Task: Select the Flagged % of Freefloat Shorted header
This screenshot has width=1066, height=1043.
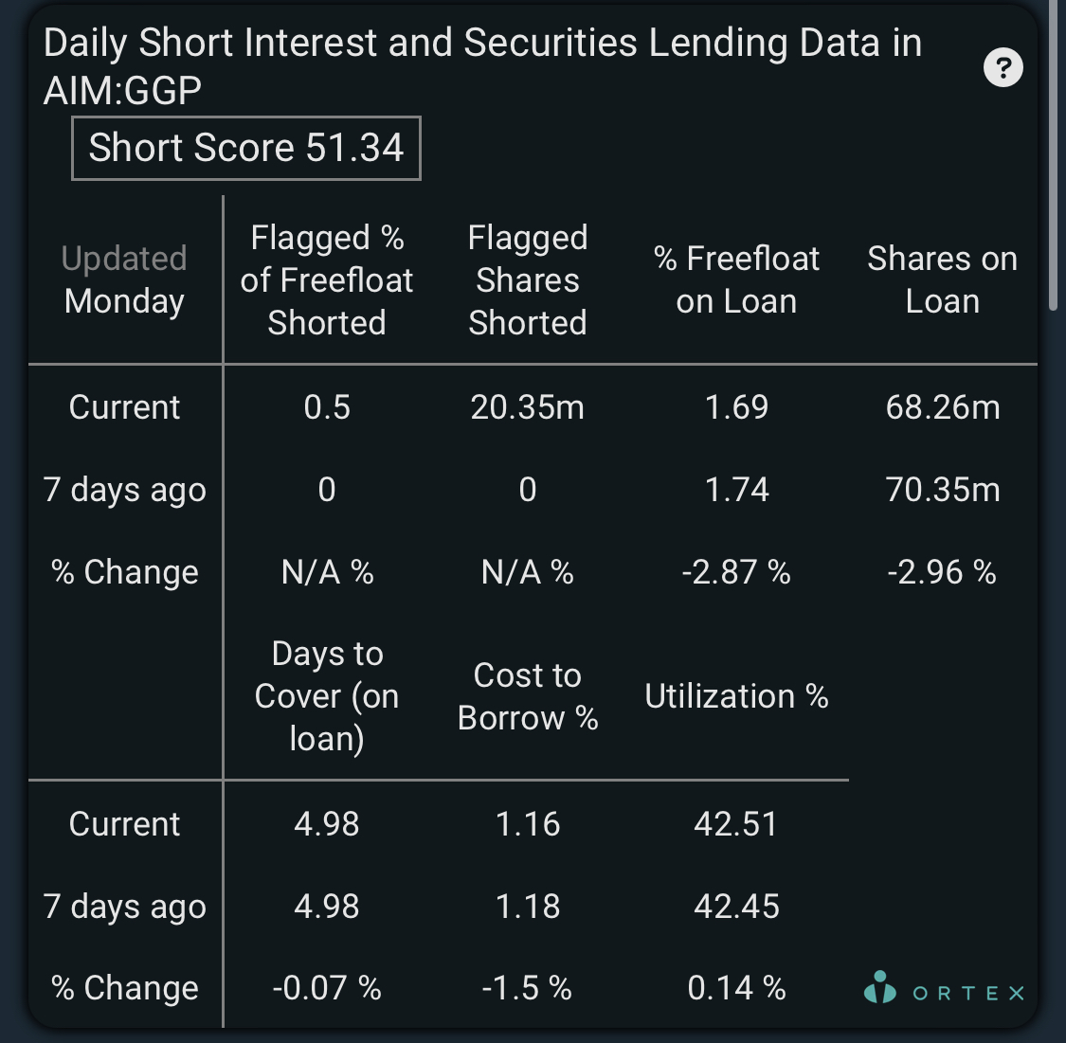Action: click(327, 280)
